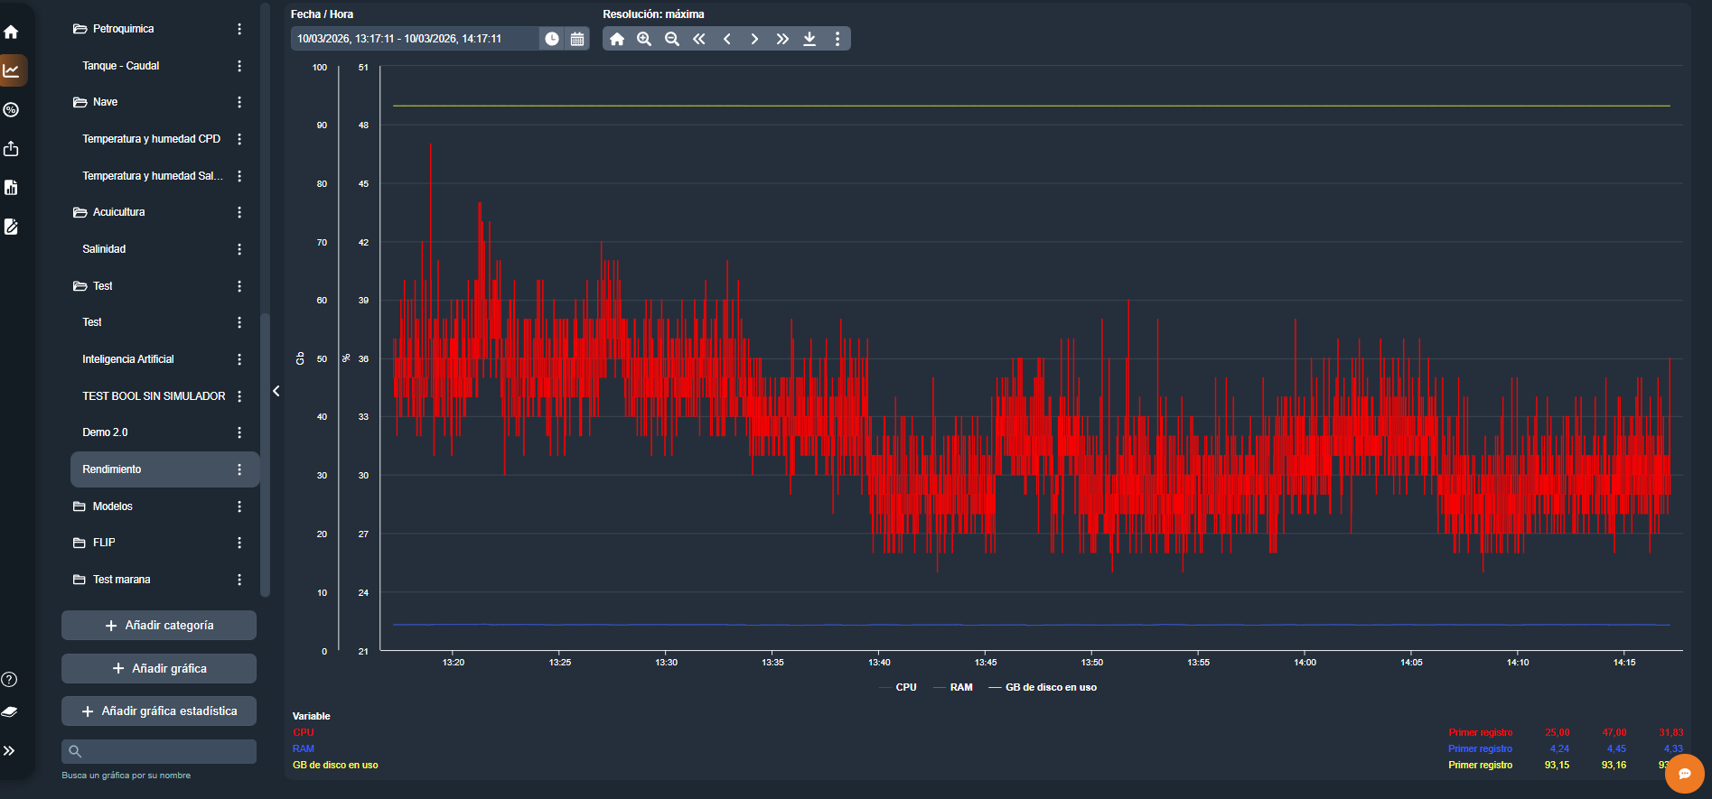The width and height of the screenshot is (1712, 799).
Task: Expand the Petroquimica category folder
Action: pos(123,29)
